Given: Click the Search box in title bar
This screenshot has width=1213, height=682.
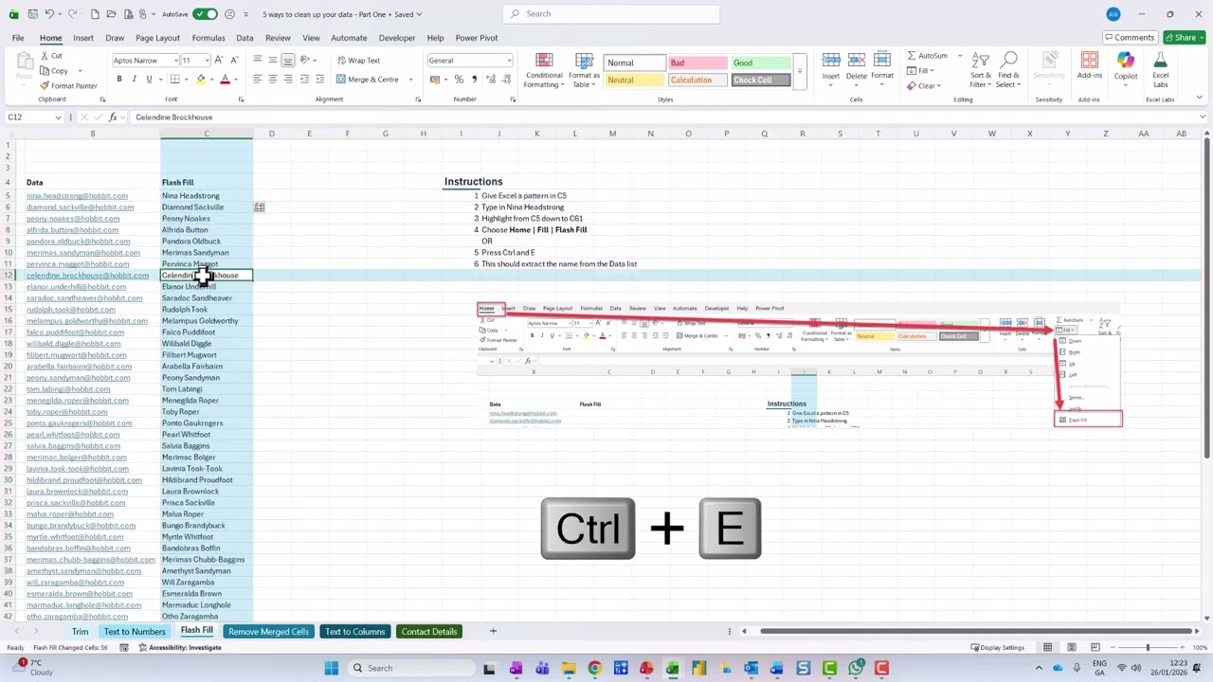Looking at the screenshot, I should 611,13.
